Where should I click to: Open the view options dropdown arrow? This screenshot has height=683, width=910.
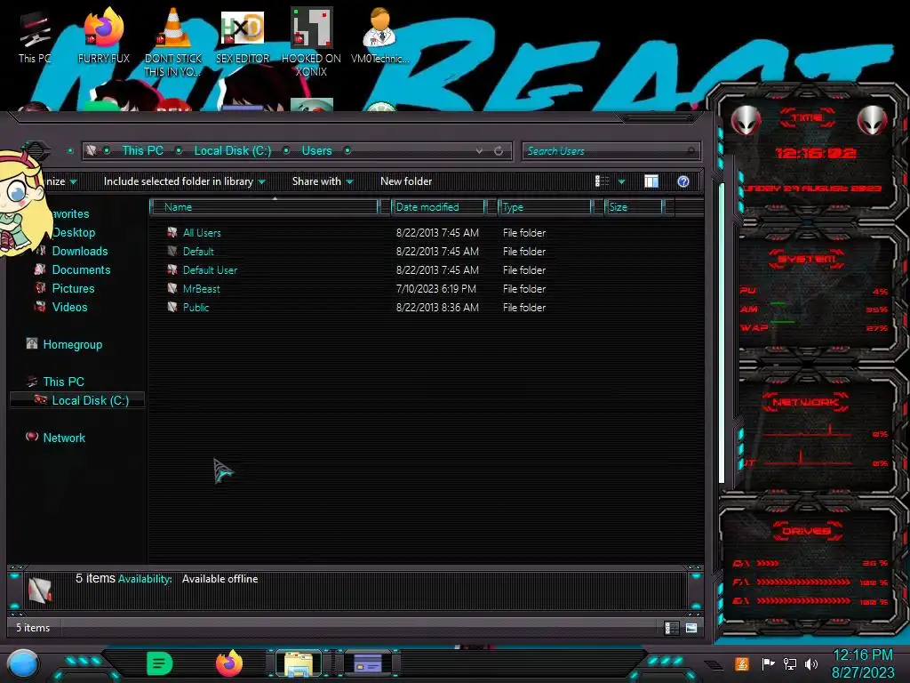(x=621, y=181)
